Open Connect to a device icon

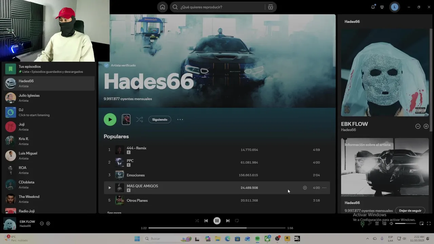pos(384,224)
